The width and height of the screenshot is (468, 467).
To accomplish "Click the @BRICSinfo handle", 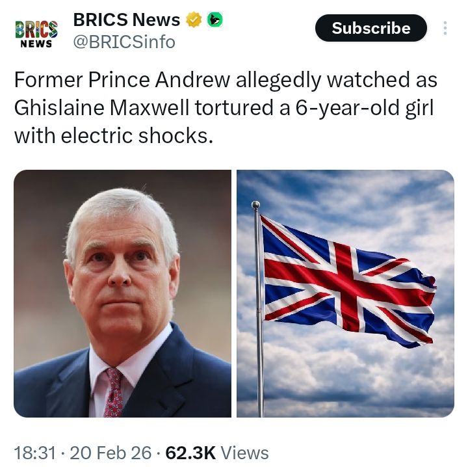I will 124,42.
